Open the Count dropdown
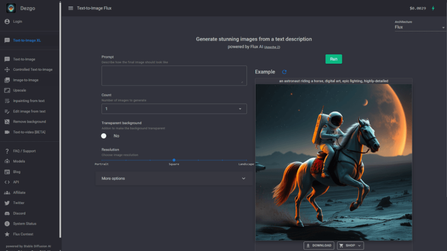This screenshot has width=447, height=251. pos(174,109)
